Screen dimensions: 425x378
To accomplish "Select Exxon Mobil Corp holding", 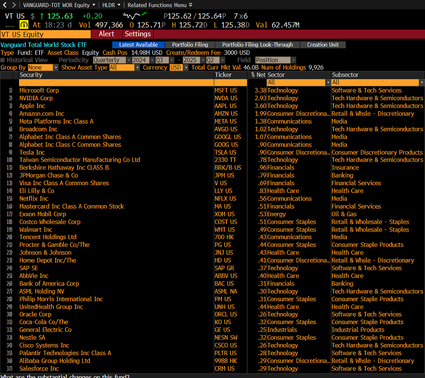I will click(42, 214).
